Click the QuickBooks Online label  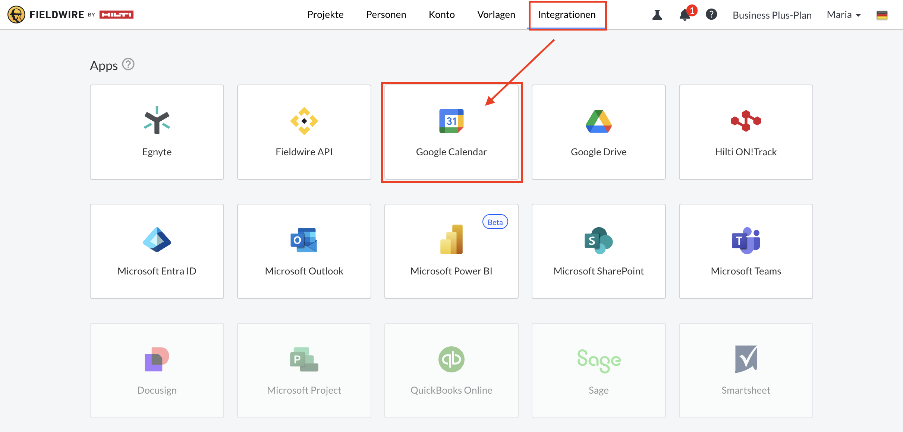pyautogui.click(x=451, y=390)
